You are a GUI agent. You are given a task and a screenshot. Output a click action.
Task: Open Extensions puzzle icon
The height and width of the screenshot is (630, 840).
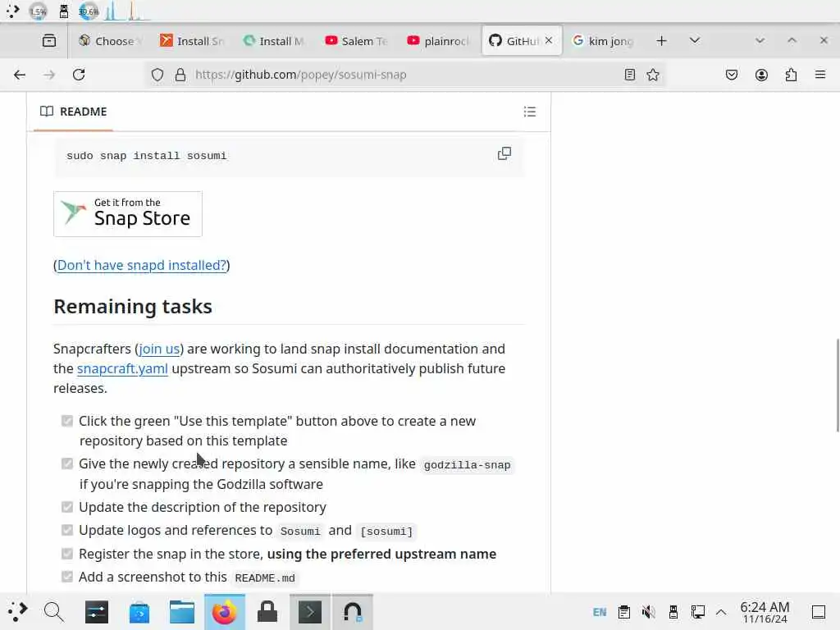pos(791,75)
